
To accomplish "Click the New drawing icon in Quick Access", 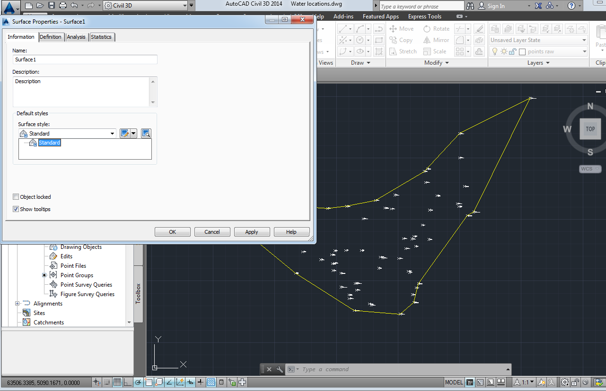I will pos(29,6).
